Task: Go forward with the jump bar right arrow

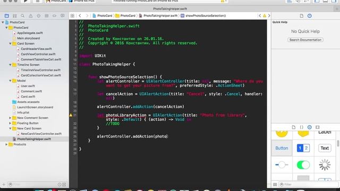Action: click(87, 15)
